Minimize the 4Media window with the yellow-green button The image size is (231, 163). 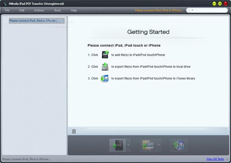[x=214, y=3]
